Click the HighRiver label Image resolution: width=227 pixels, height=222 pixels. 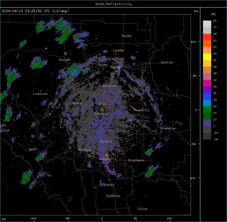point(113,196)
